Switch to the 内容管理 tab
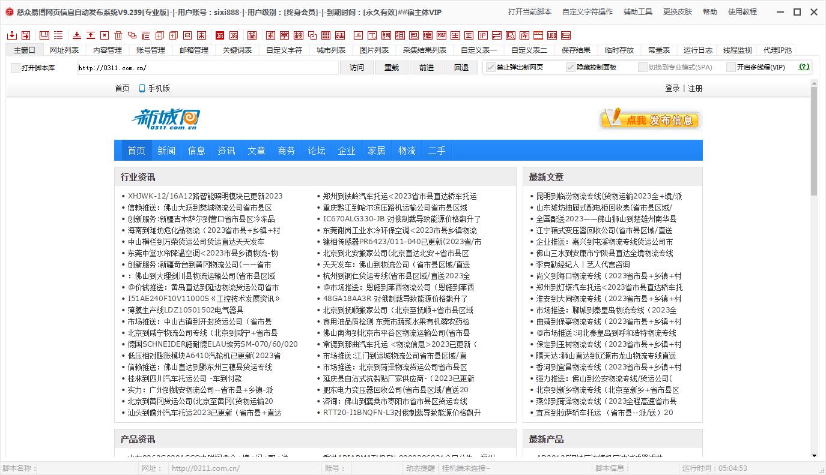Screen dimensions: 826x475 click(x=108, y=50)
